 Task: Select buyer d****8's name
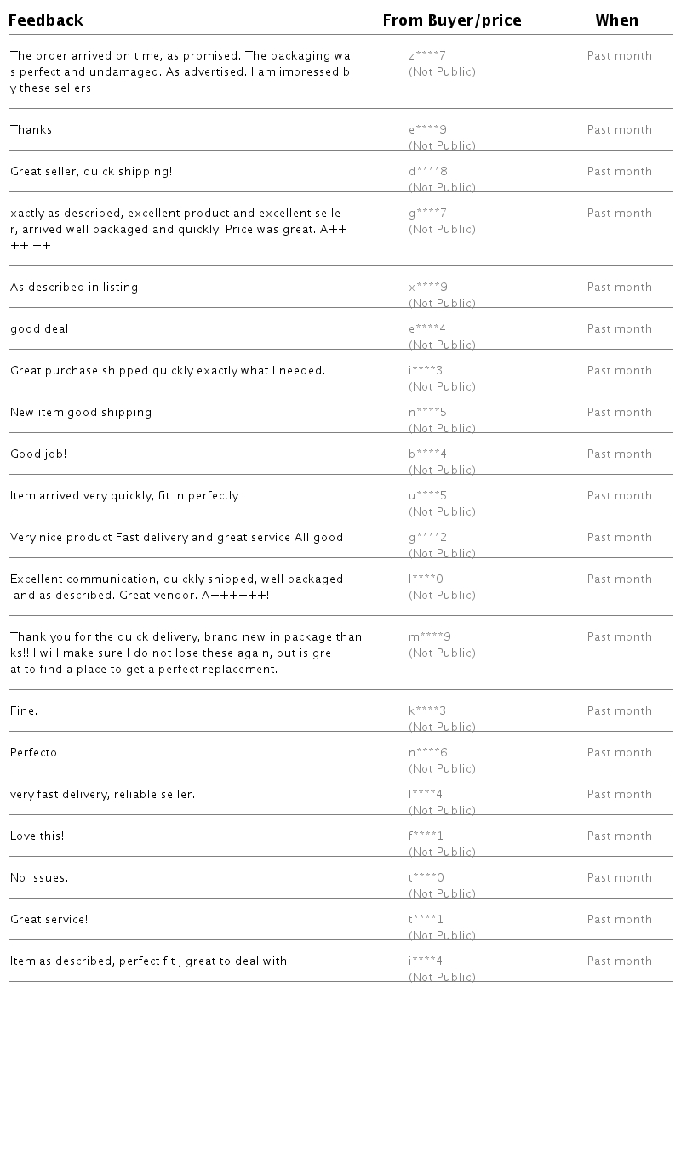[427, 172]
